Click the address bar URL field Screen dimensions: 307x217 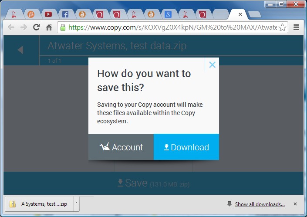pos(172,27)
